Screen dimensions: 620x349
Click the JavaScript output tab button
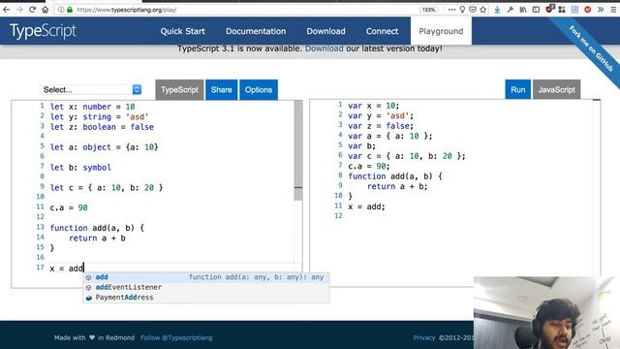pos(556,90)
